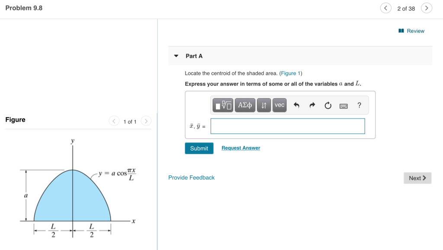
Task: Submit your centroid answer
Action: point(199,148)
